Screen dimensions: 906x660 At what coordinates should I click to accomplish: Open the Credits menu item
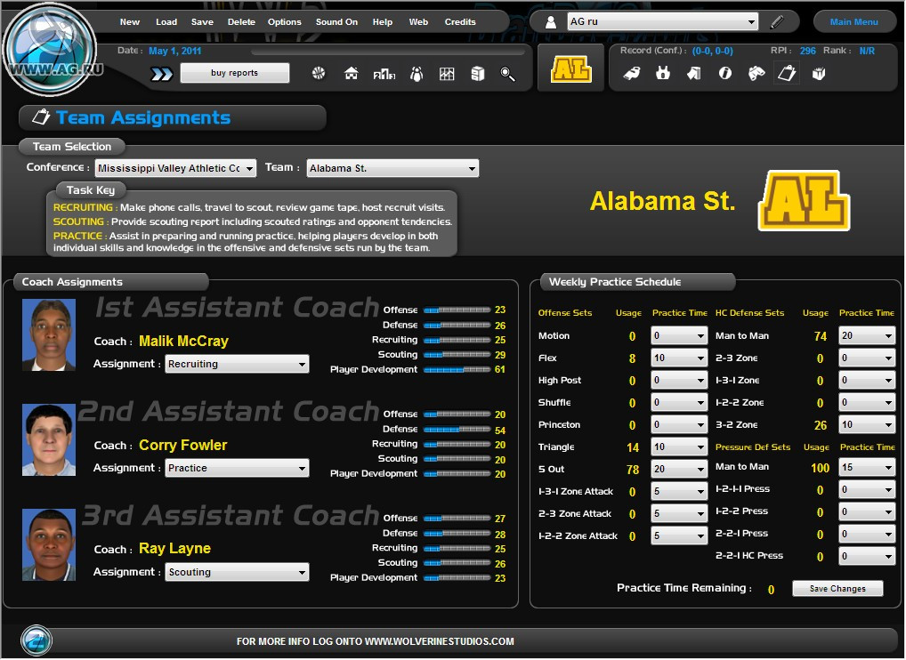tap(460, 22)
